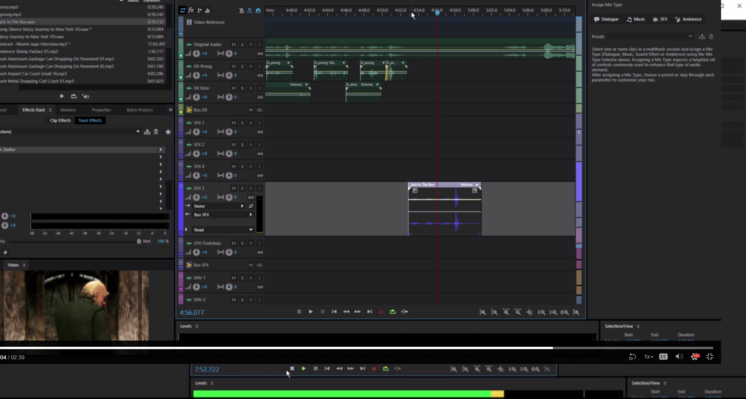
Task: Open SFX 3 automation Read mode dropdown
Action: (x=223, y=230)
